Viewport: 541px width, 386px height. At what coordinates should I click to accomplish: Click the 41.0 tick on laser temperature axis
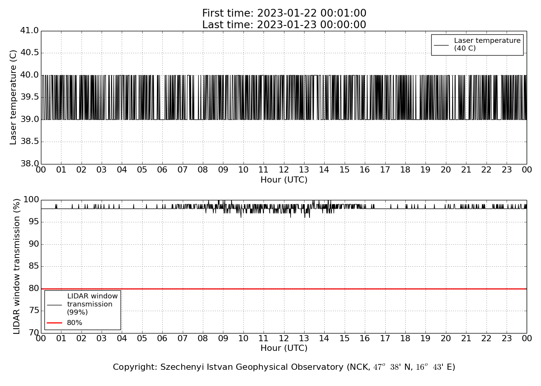29,30
